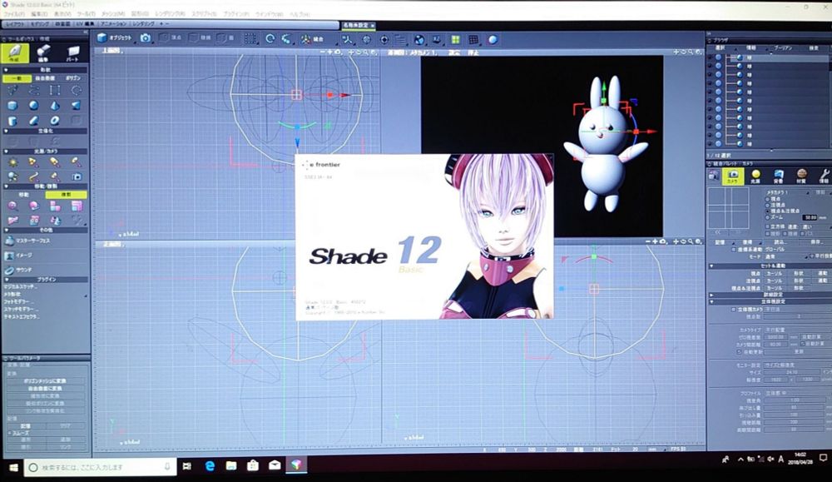
Task: Switch to the Move (移動) tab
Action: 24,195
